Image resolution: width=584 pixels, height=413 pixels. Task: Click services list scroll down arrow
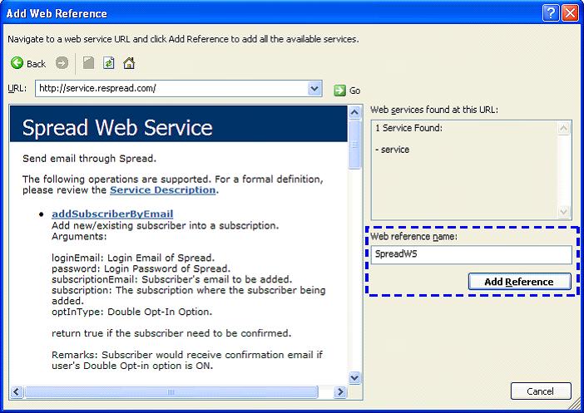click(564, 212)
